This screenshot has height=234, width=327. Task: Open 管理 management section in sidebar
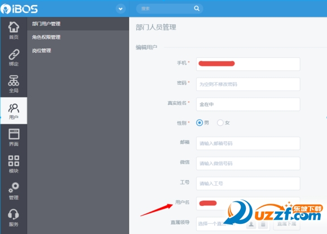tap(14, 191)
